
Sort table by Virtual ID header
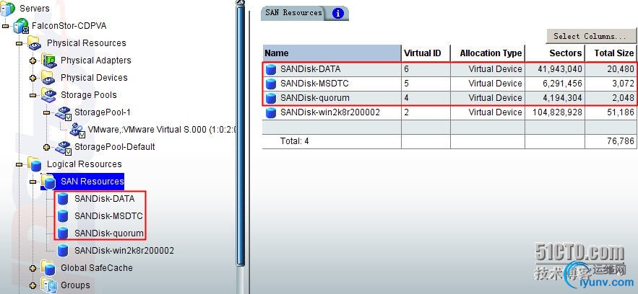(x=426, y=53)
